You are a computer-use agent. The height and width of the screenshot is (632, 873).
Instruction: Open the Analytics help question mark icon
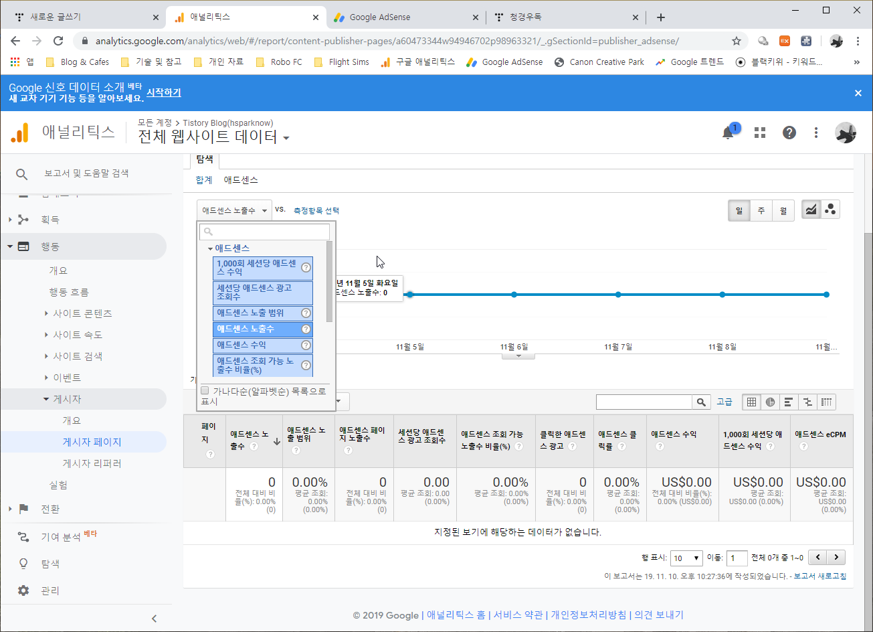click(x=789, y=133)
